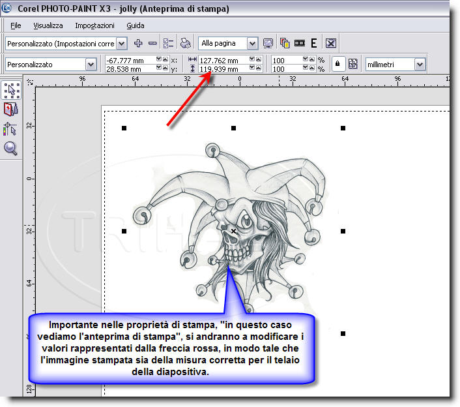The image size is (460, 407).
Task: Enable the color separations icon
Action: [285, 44]
